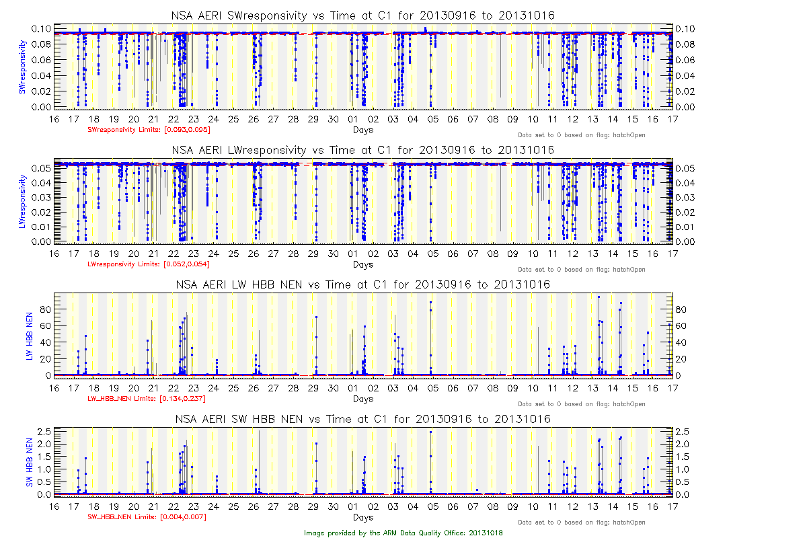Viewport: 807px width, 538px height.
Task: Select the SW HBB NEN plot title
Action: 363,419
